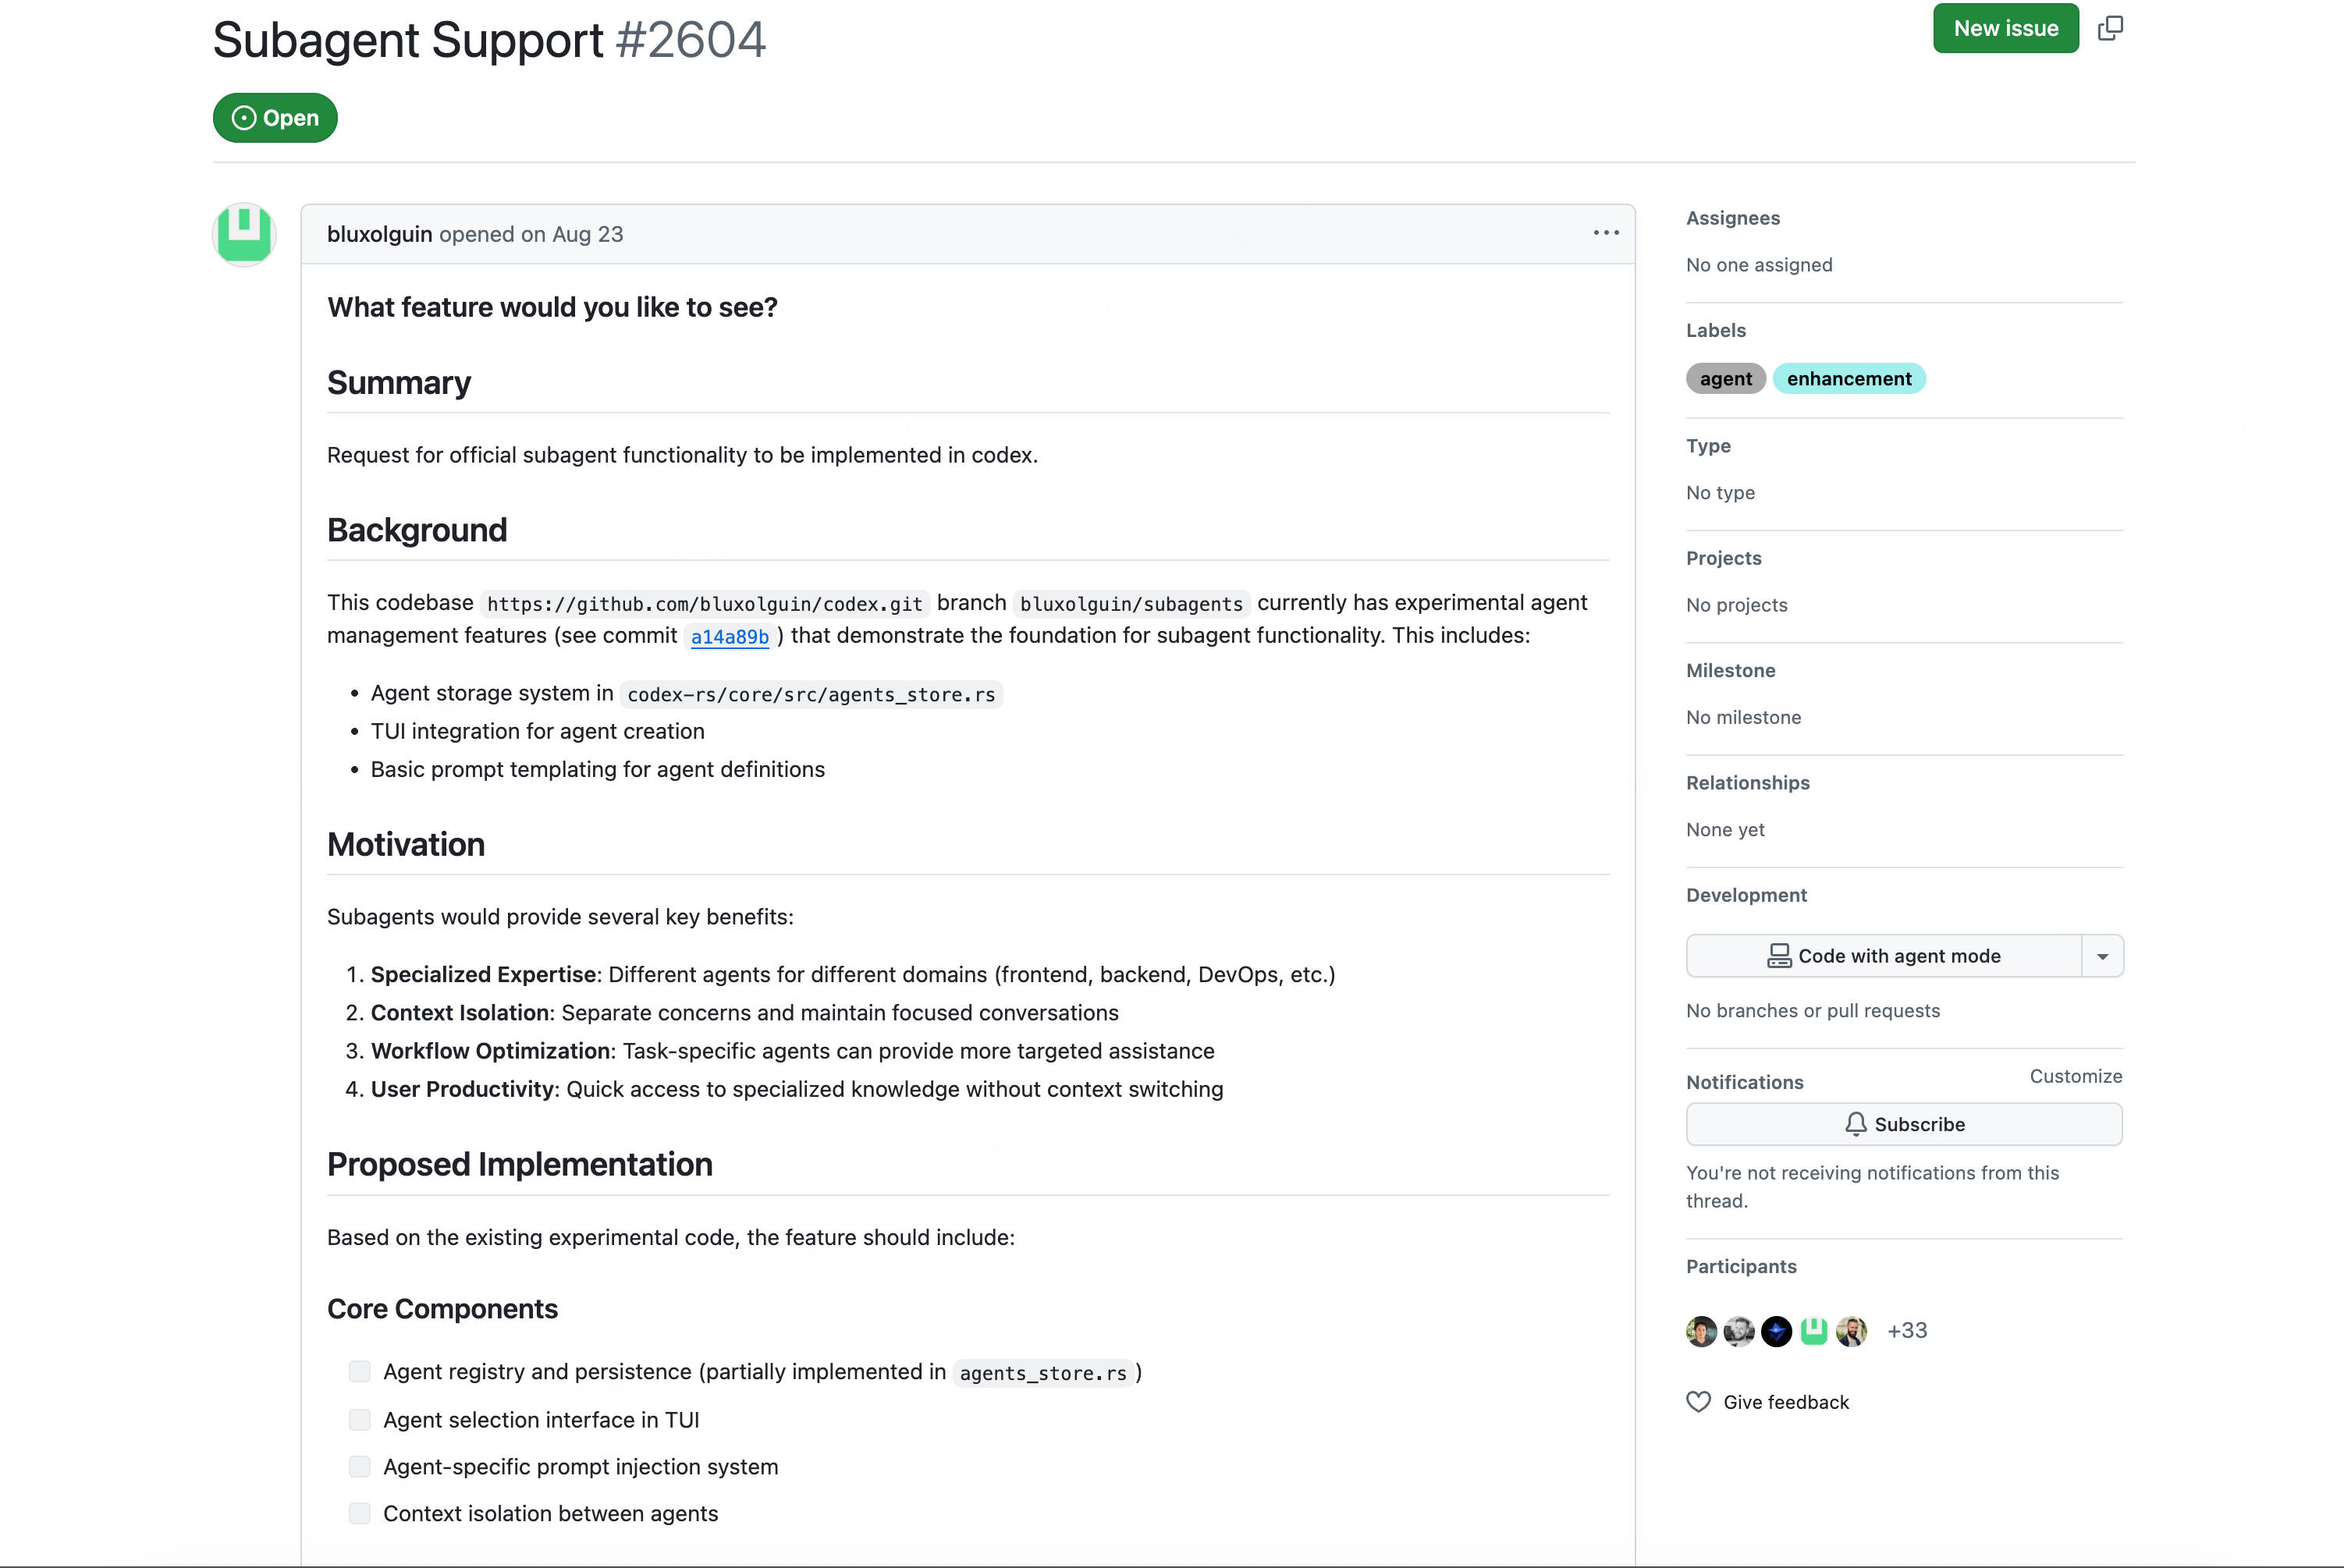Click the dark blue participant avatar
Image resolution: width=2344 pixels, height=1568 pixels.
pyautogui.click(x=1777, y=1331)
